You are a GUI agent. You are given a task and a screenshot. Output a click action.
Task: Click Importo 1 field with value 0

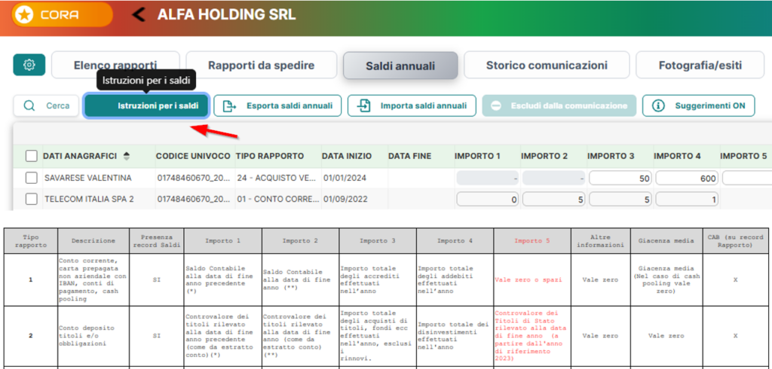[488, 200]
